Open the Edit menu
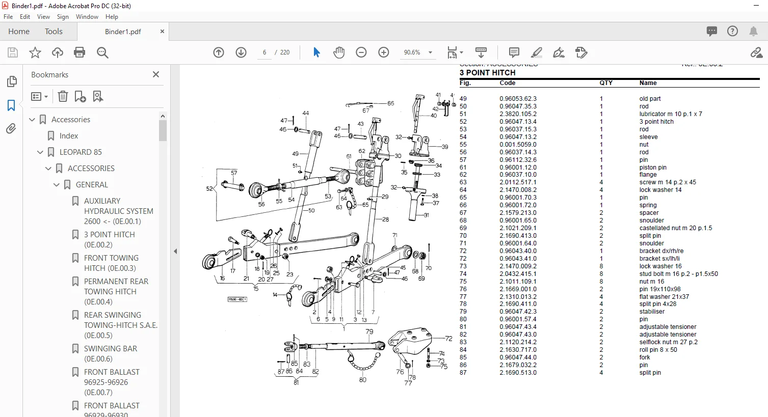The height and width of the screenshot is (417, 768). click(x=25, y=17)
